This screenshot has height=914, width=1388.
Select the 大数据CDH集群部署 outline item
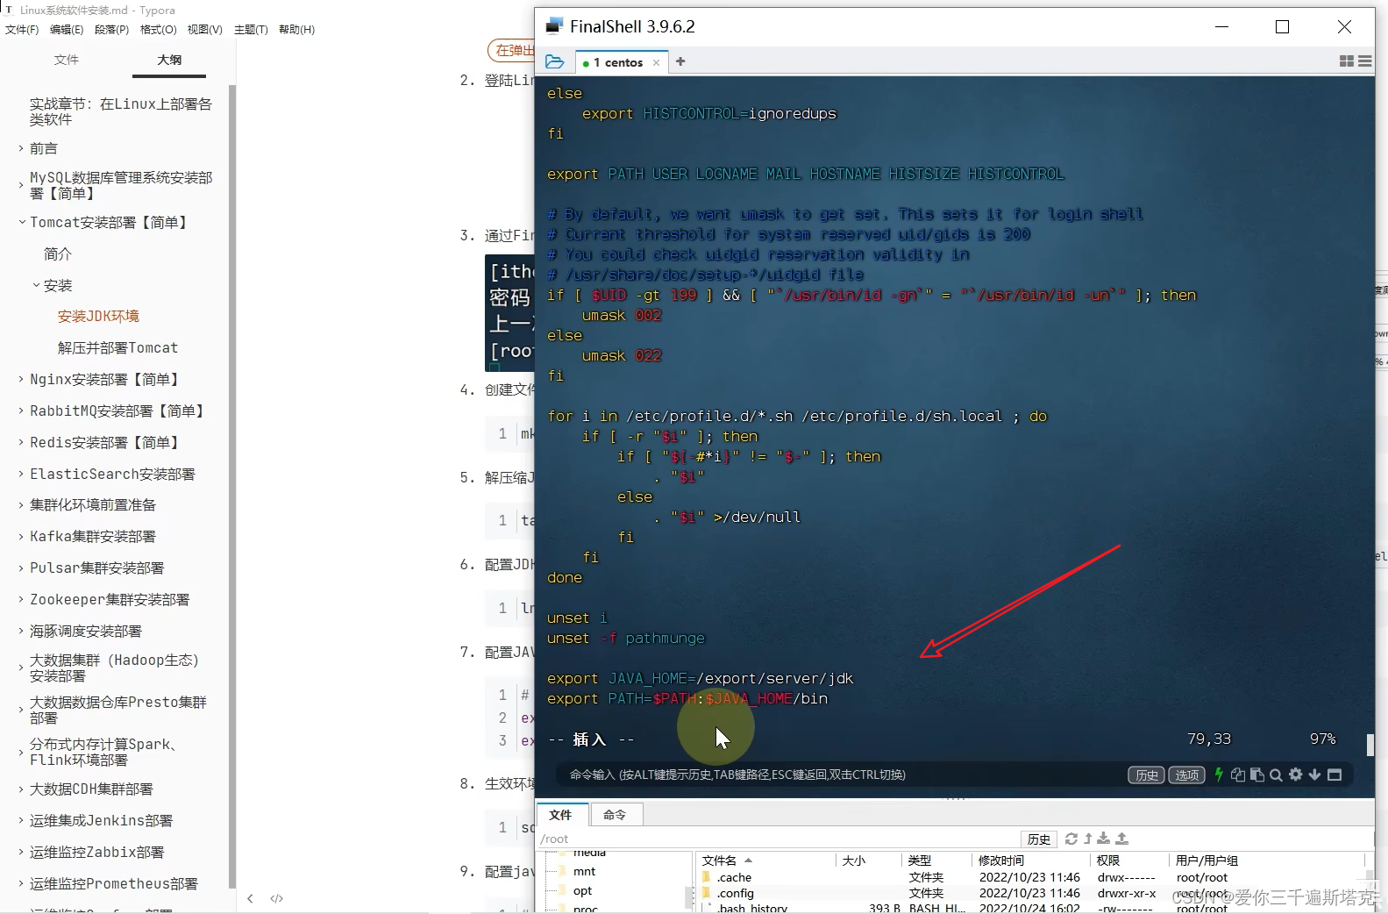point(91,789)
